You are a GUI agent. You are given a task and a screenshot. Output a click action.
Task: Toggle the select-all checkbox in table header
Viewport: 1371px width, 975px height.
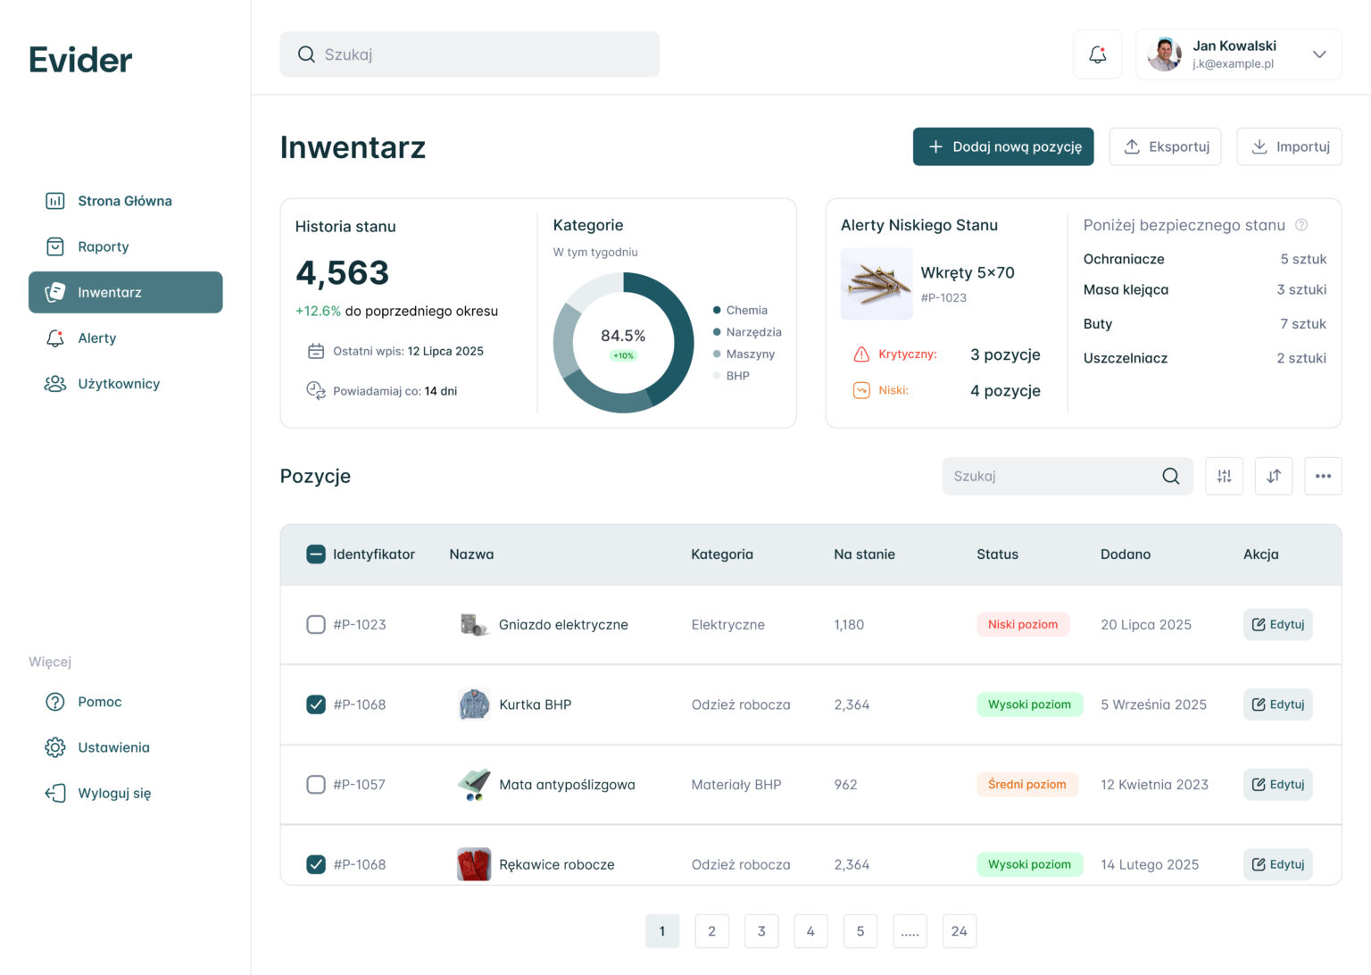pyautogui.click(x=316, y=554)
